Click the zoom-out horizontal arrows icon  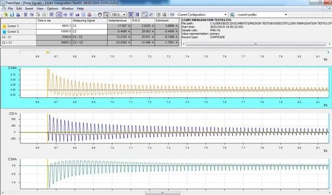click(x=137, y=15)
